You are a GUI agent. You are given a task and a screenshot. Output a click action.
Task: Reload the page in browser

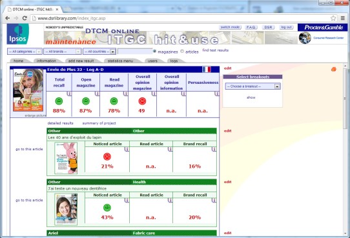tap(25, 18)
